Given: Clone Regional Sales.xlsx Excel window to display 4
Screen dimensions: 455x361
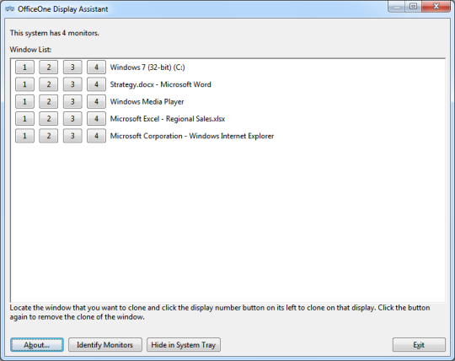Looking at the screenshot, I should [x=96, y=118].
